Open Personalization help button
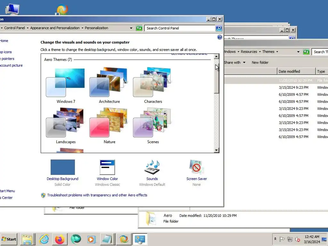Viewport: 328px width, 246px height. click(x=220, y=37)
